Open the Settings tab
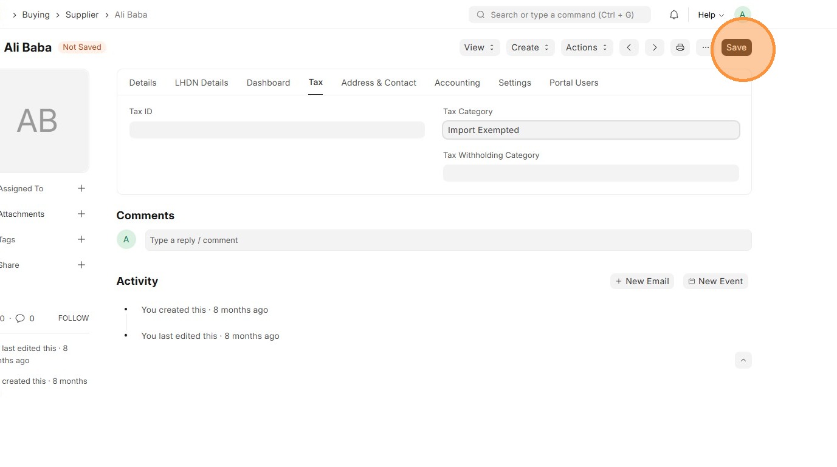This screenshot has width=837, height=467. tap(515, 83)
